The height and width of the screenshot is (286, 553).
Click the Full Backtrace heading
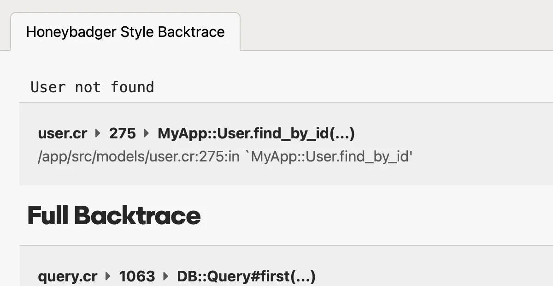114,215
